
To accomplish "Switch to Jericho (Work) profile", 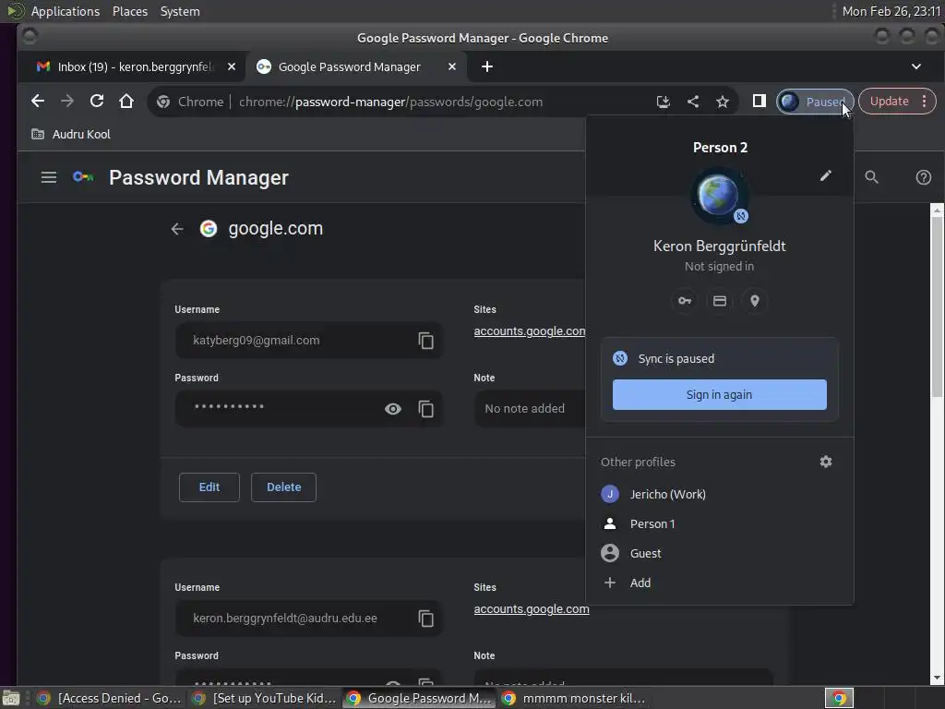I will pos(720,495).
